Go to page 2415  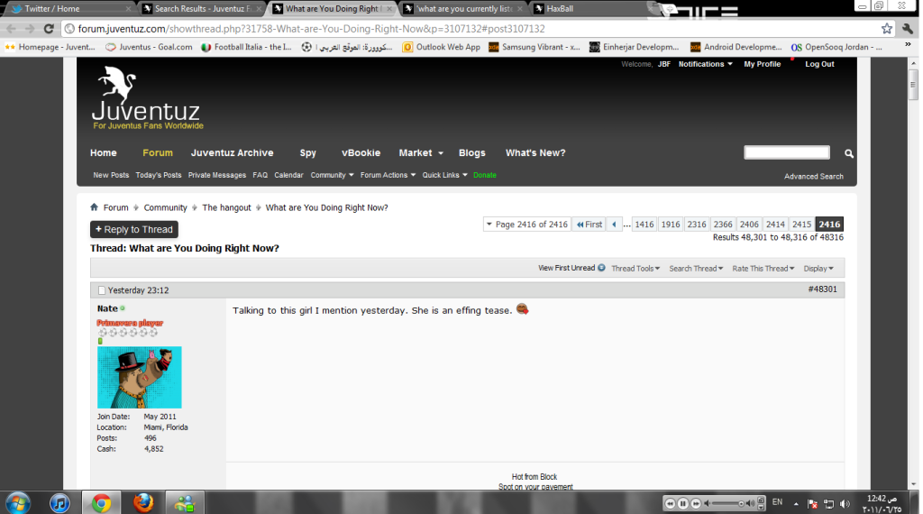[801, 225]
